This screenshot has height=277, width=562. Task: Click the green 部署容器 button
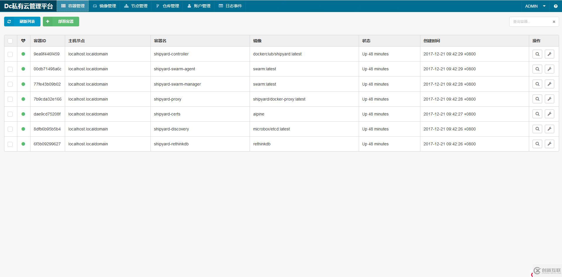(61, 21)
